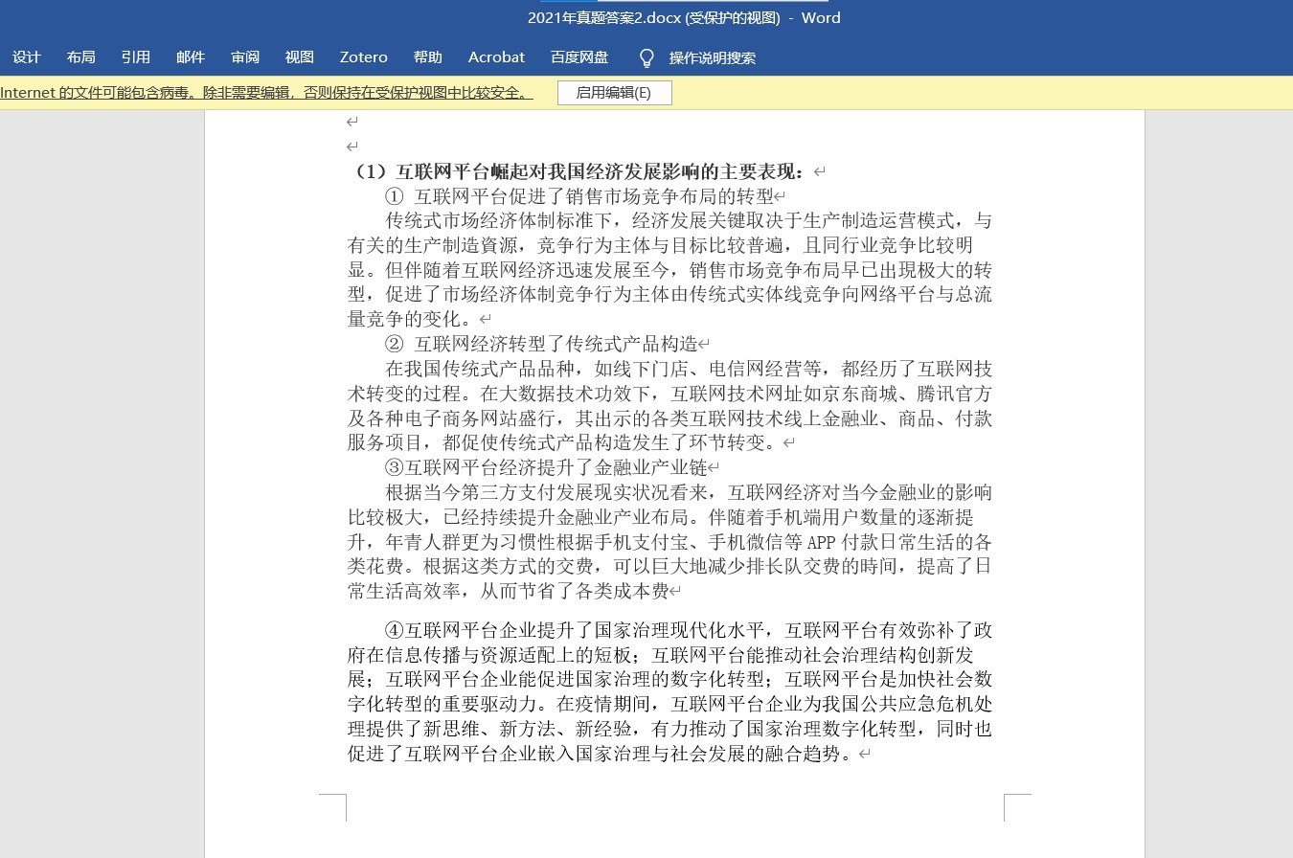Open the 帮助 tab
1293x858 pixels.
[428, 57]
